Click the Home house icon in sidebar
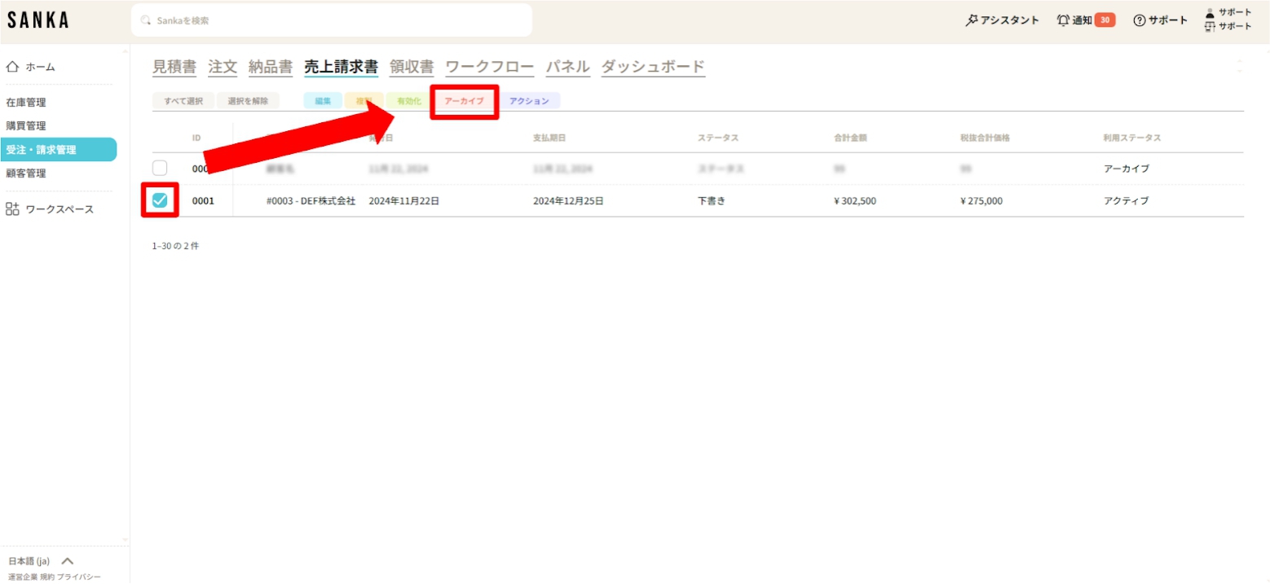Screen dimensions: 1270x584 12,67
